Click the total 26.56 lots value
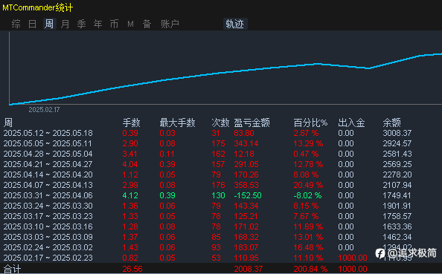This screenshot has width=442, height=274. click(132, 270)
